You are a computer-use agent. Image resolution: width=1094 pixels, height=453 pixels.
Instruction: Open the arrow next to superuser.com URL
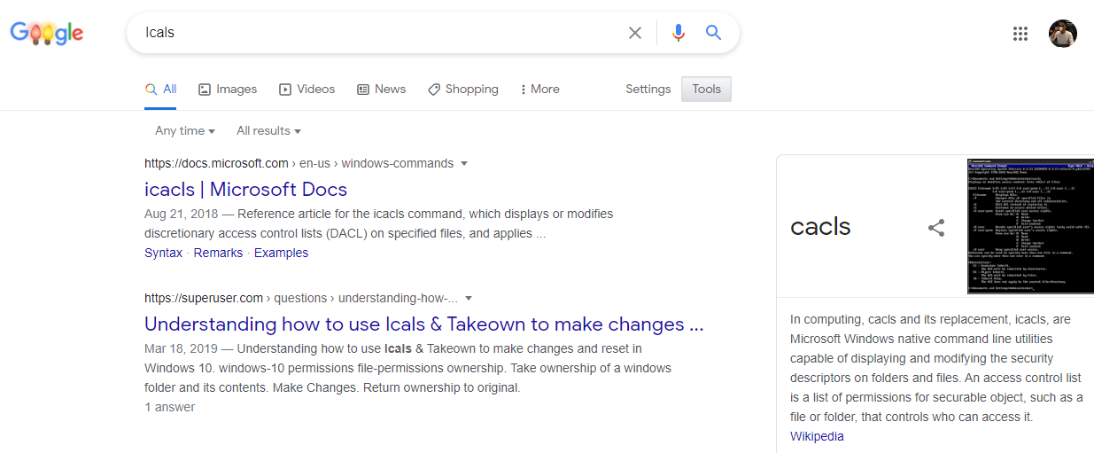(469, 298)
